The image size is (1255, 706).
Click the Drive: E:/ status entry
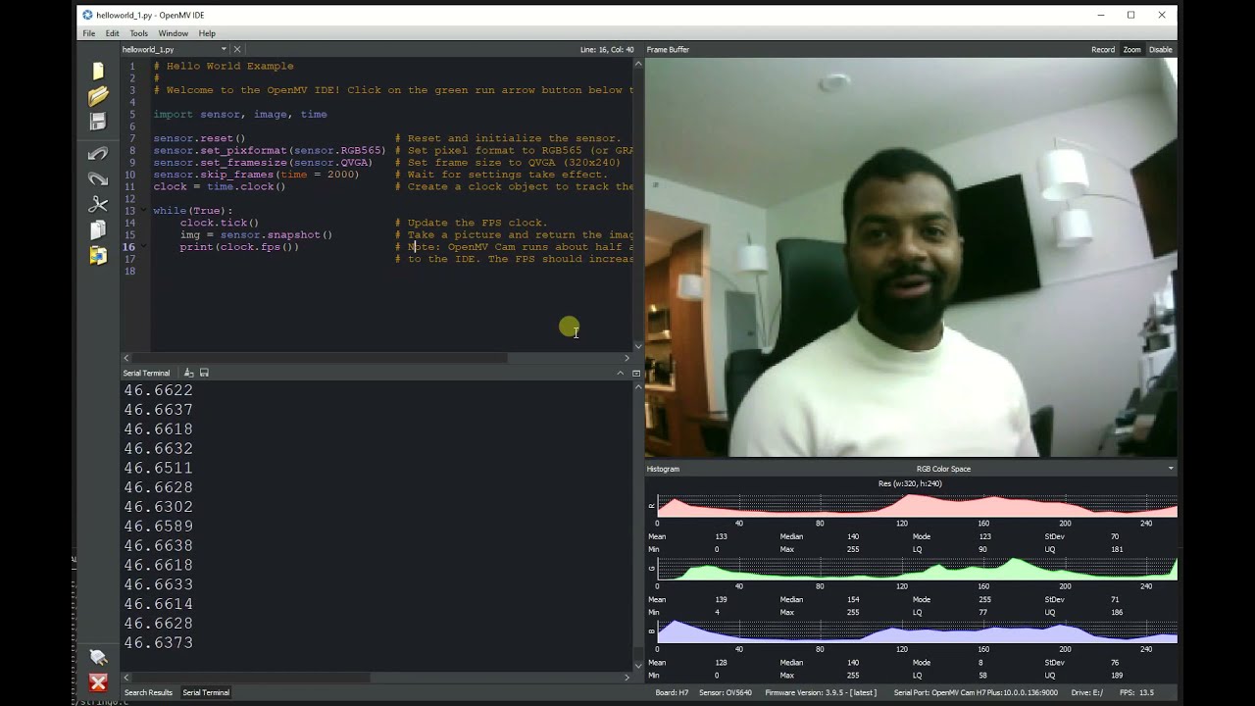pyautogui.click(x=1087, y=692)
